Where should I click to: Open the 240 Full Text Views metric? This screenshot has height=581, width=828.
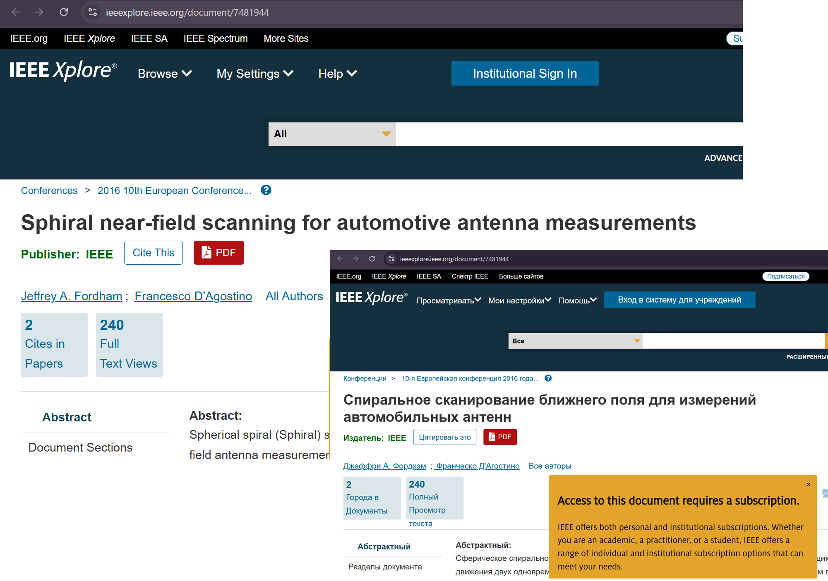(130, 345)
